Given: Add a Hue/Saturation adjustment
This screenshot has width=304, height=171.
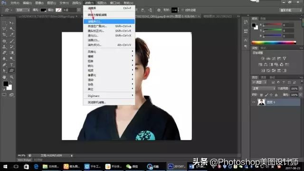Looking at the screenshot, I should pyautogui.click(x=260, y=65).
